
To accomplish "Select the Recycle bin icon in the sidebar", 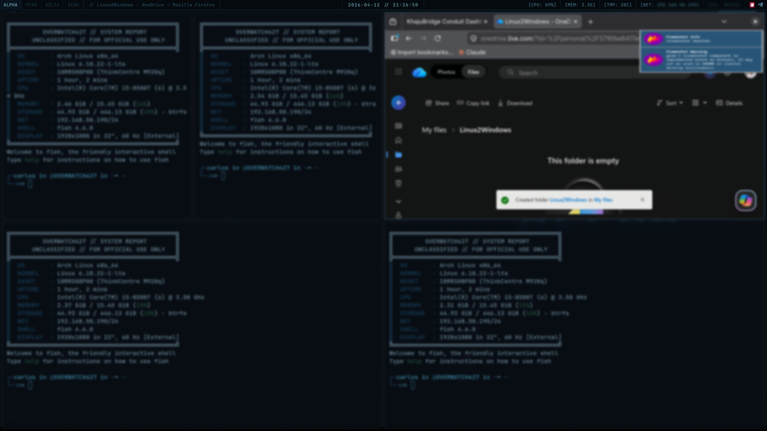I will 398,183.
